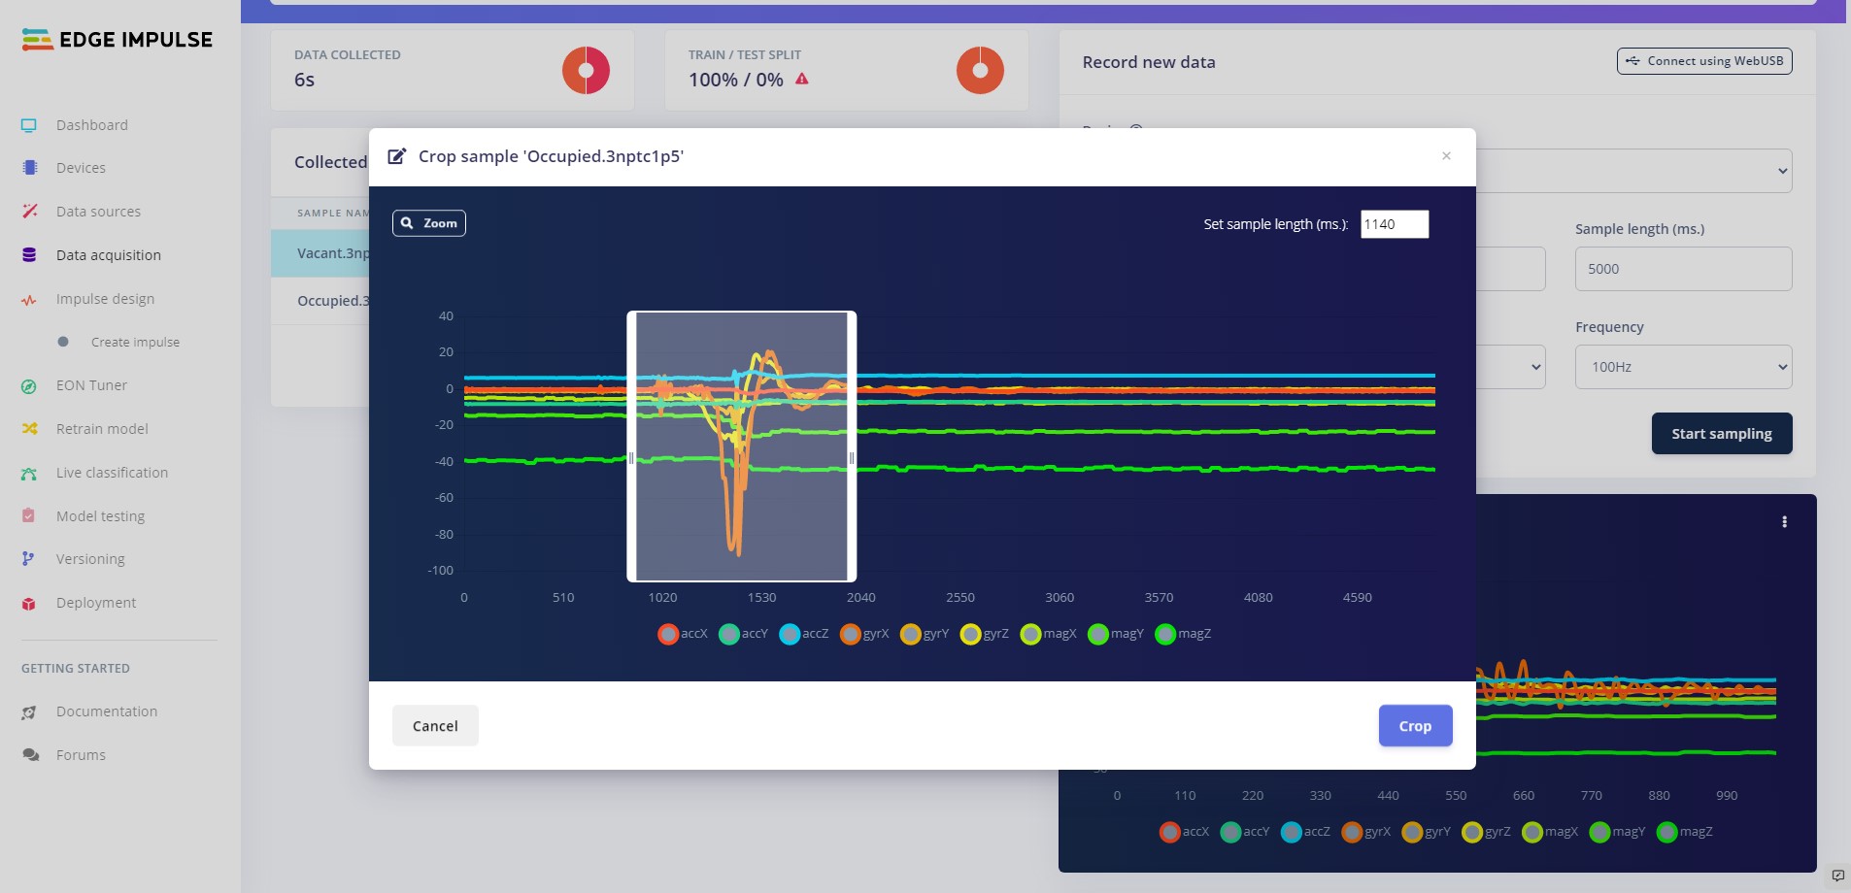Select the Vacant sample row
This screenshot has height=893, width=1851.
point(320,253)
